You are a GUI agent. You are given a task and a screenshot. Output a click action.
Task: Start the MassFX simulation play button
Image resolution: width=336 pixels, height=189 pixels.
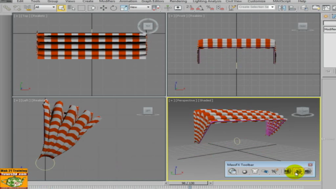(298, 172)
